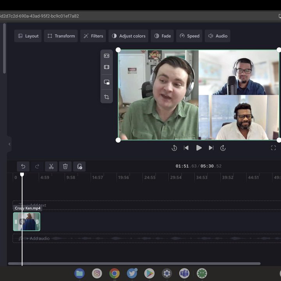The height and width of the screenshot is (281, 281).
Task: Open the Transform panel
Action: click(x=61, y=36)
